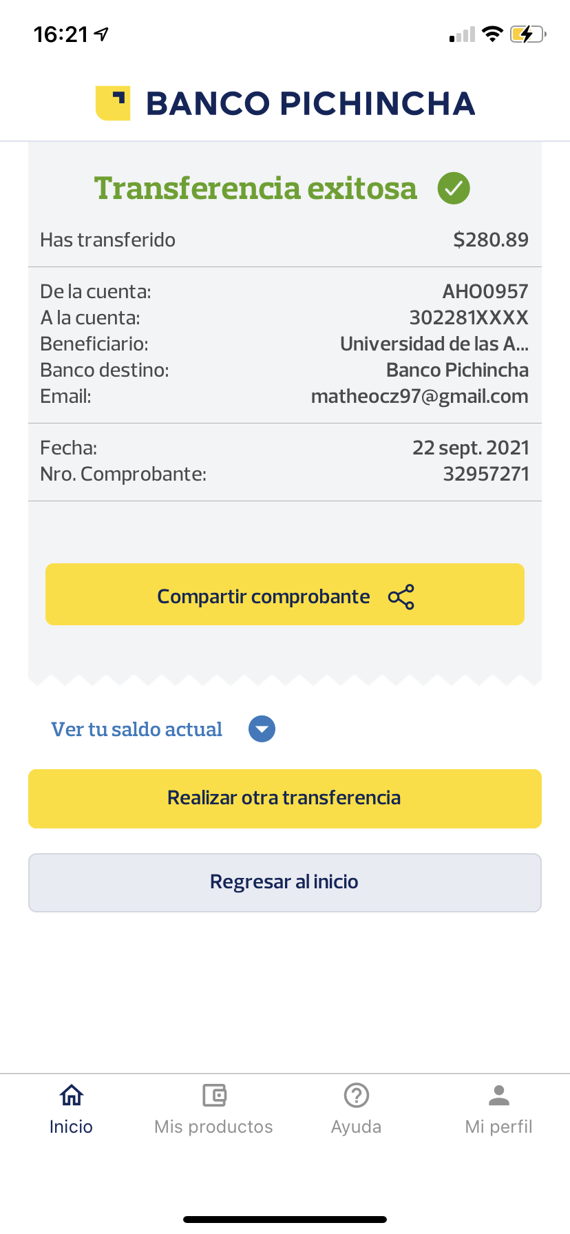Tap the Mi perfil person icon
The width and height of the screenshot is (570, 1234).
(499, 1094)
